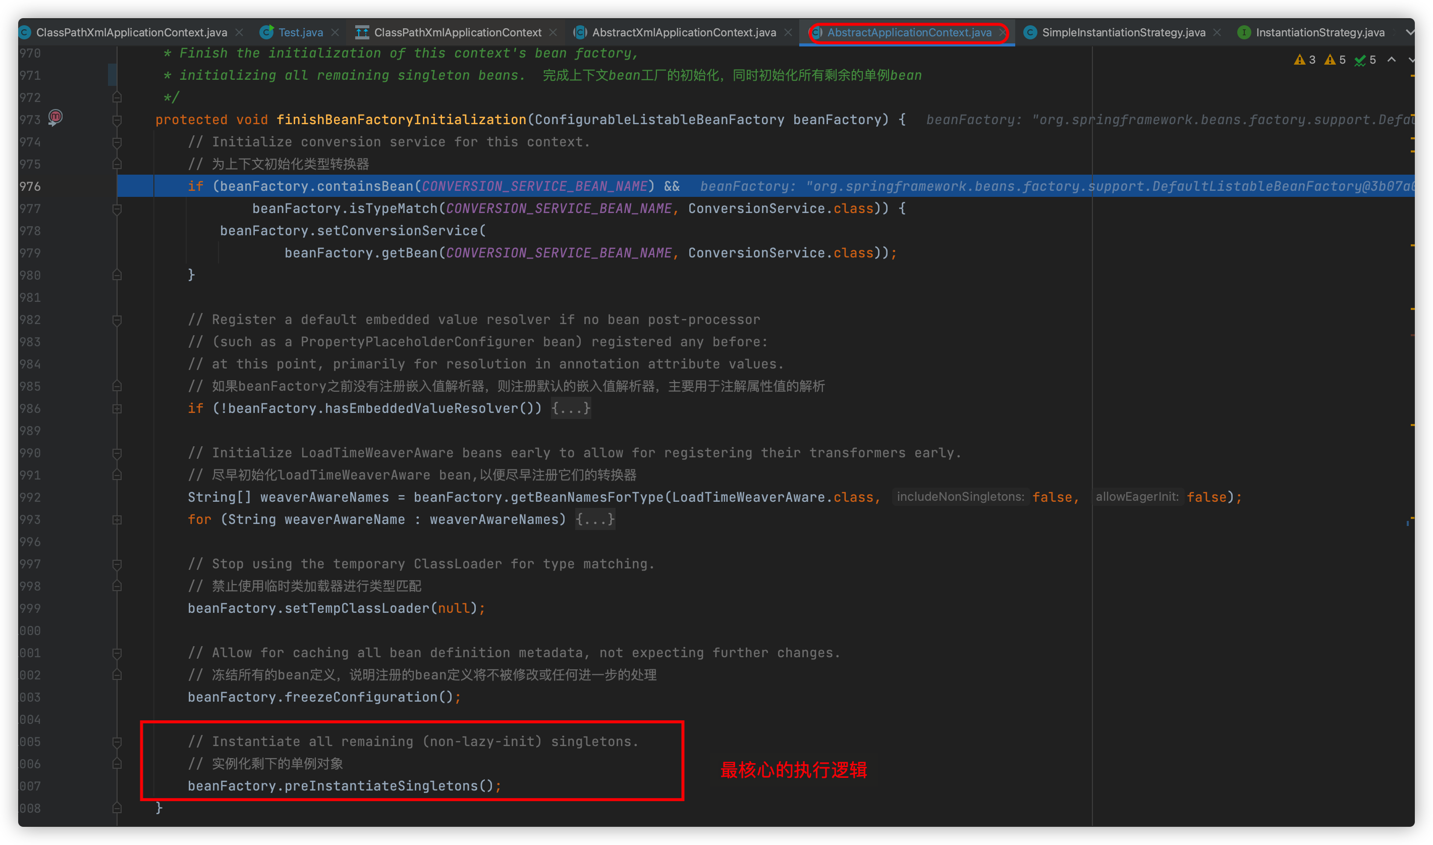The height and width of the screenshot is (845, 1433).
Task: Collapse comment fold marker at line 1001
Action: click(x=117, y=653)
